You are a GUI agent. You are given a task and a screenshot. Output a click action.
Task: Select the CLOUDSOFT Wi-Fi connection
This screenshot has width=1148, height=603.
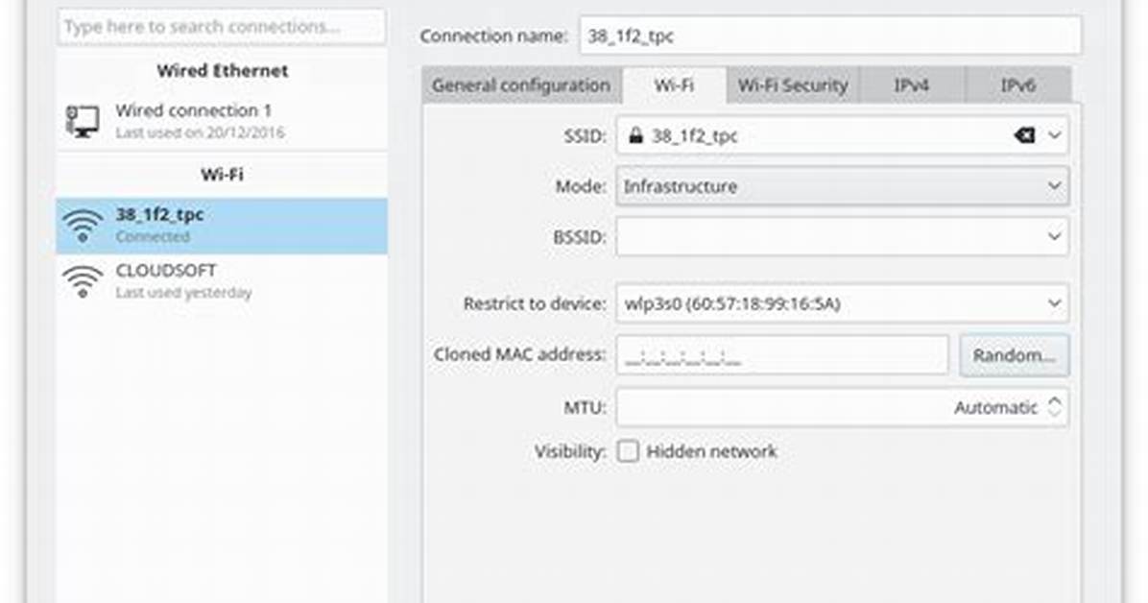pos(221,280)
